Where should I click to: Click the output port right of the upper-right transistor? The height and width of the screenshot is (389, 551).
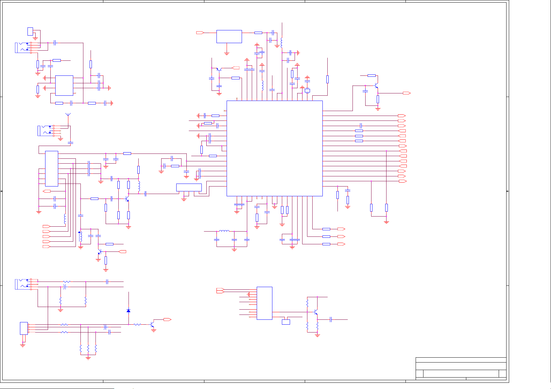point(407,93)
